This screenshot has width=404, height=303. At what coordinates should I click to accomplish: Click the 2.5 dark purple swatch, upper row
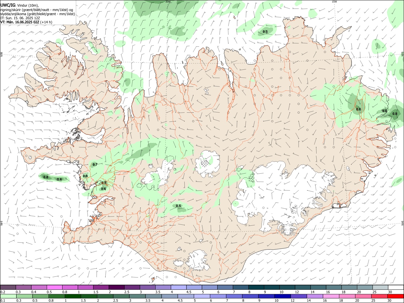132,287
